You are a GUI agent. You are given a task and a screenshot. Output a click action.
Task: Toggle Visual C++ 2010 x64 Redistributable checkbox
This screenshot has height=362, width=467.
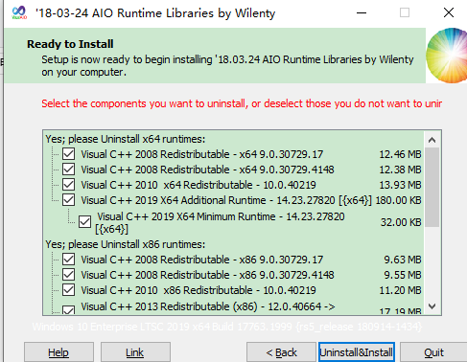pos(69,185)
